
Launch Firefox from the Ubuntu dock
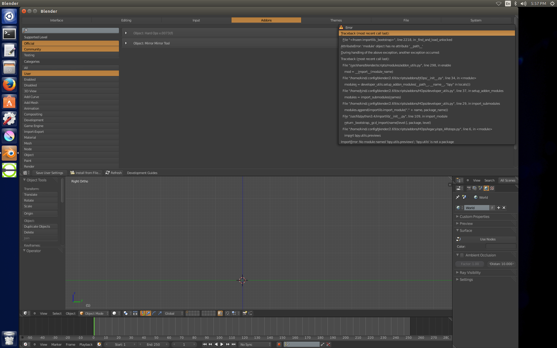coord(9,85)
